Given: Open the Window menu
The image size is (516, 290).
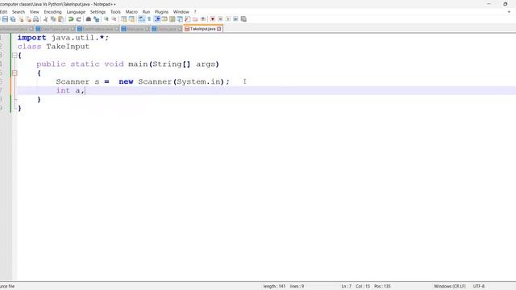Looking at the screenshot, I should coord(181,12).
